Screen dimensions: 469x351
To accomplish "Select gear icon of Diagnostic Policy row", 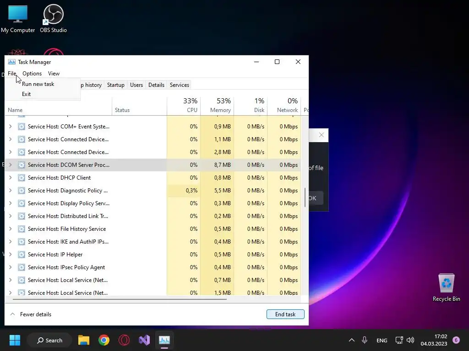I will click(x=21, y=191).
